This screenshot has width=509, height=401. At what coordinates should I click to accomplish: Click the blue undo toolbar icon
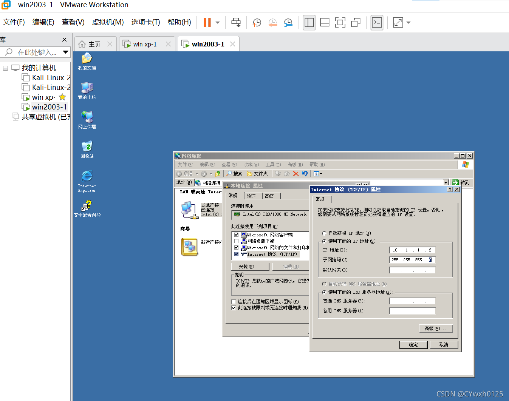click(x=305, y=174)
